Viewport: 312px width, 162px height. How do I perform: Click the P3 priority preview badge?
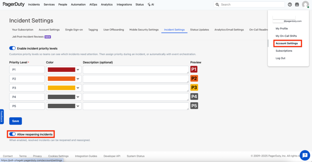(x=194, y=88)
